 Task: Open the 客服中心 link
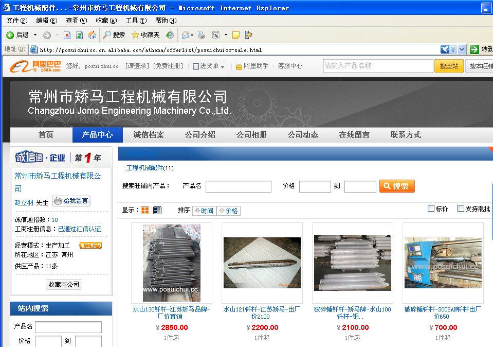[x=290, y=66]
